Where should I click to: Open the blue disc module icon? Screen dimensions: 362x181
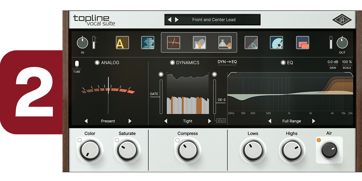[x=276, y=43]
